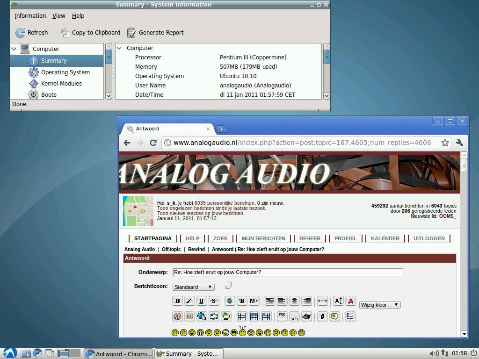
Task: Insert teletype text with typewriter icon
Action: tap(306, 316)
